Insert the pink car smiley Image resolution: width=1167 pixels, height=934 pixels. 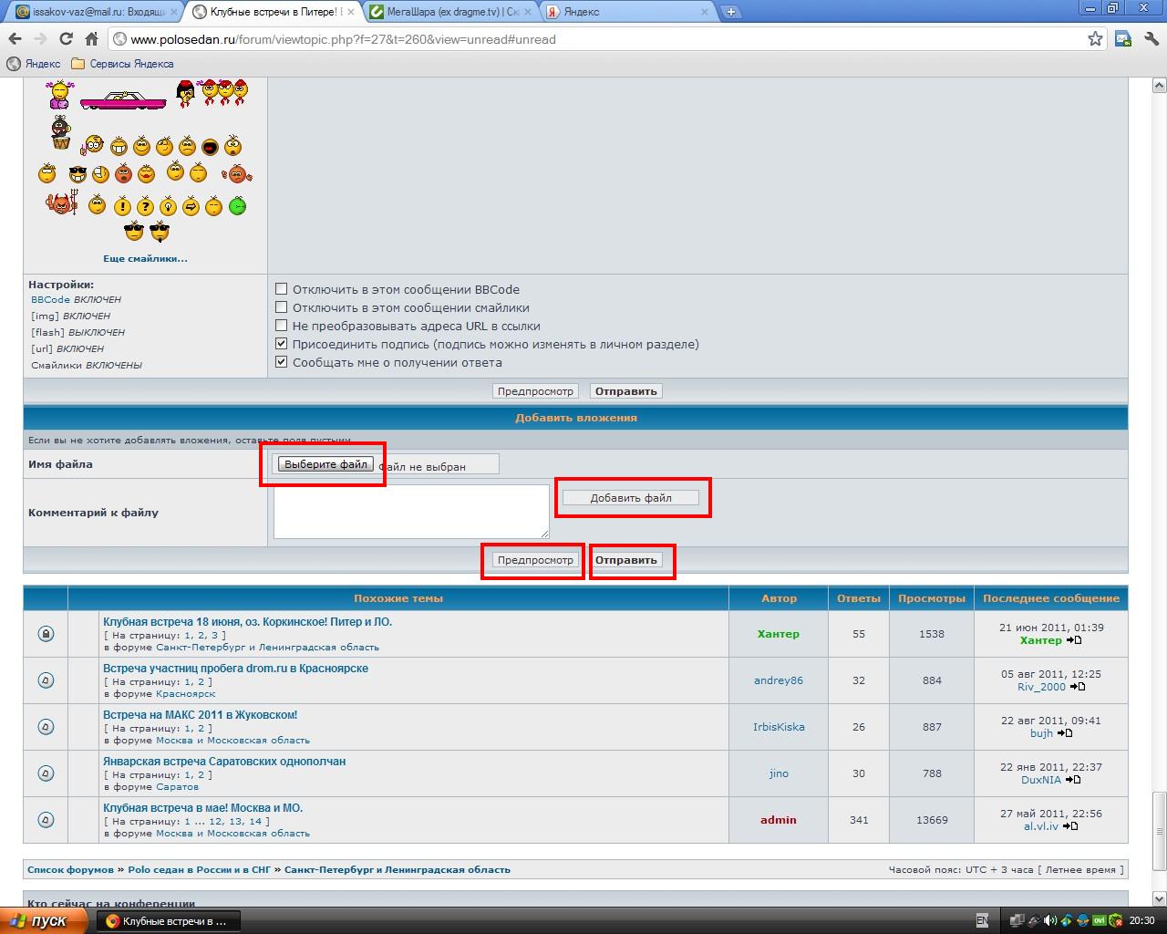123,99
